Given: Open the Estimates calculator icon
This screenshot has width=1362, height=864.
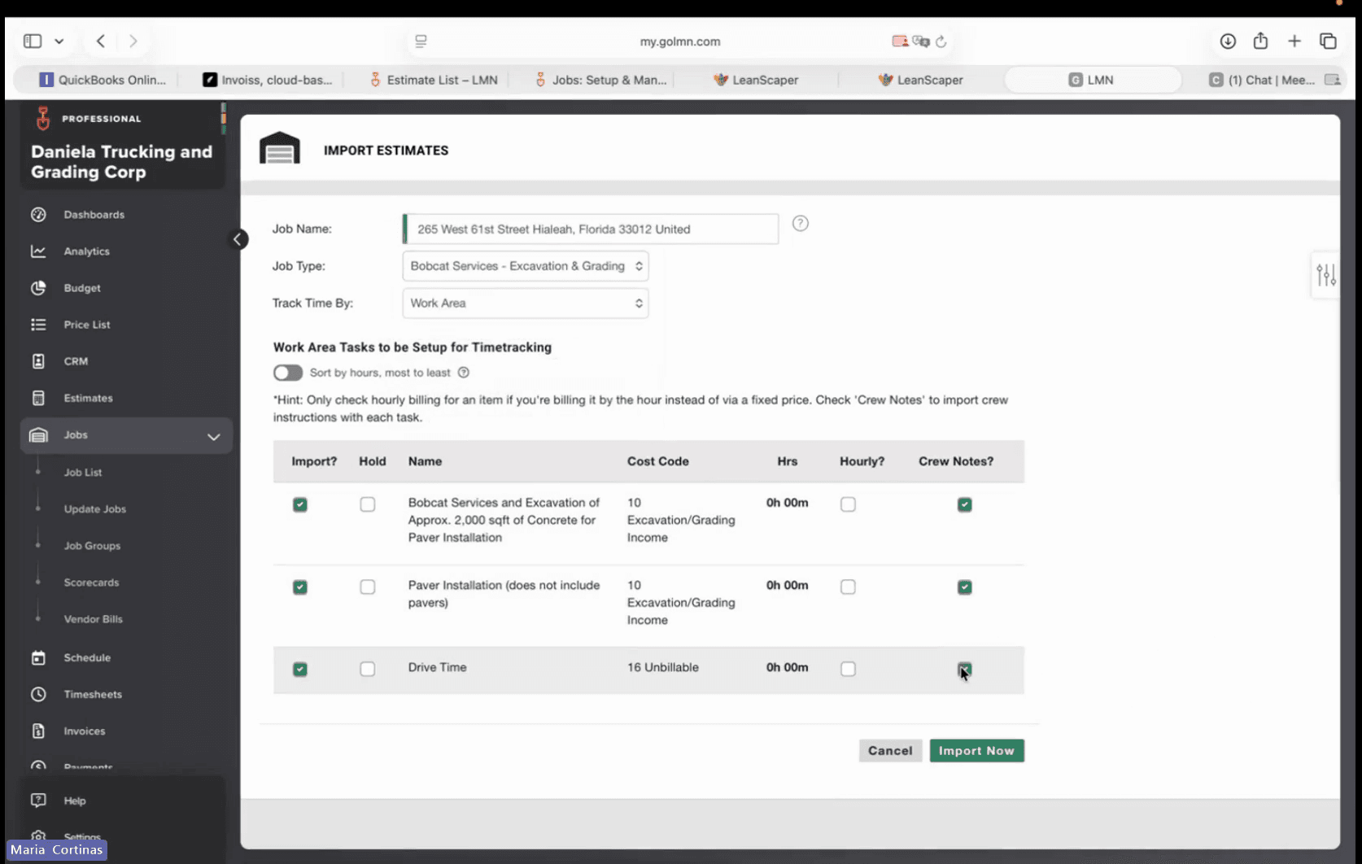Looking at the screenshot, I should click(38, 398).
